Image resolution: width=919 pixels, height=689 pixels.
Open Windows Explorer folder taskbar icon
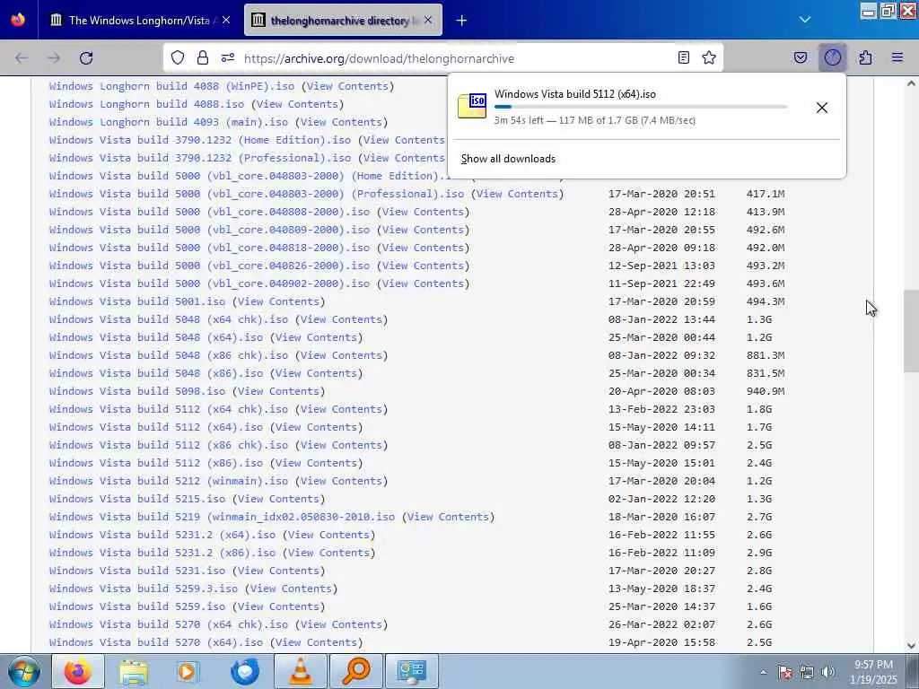(134, 671)
